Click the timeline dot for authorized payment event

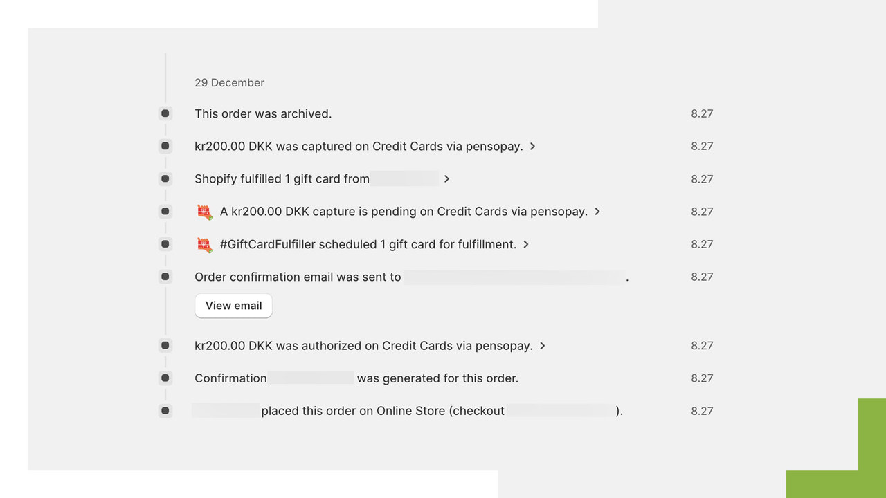(x=165, y=345)
